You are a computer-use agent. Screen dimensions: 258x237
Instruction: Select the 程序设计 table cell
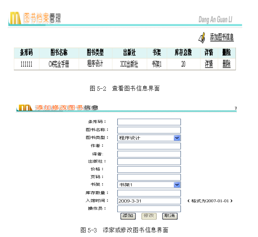pyautogui.click(x=95, y=64)
